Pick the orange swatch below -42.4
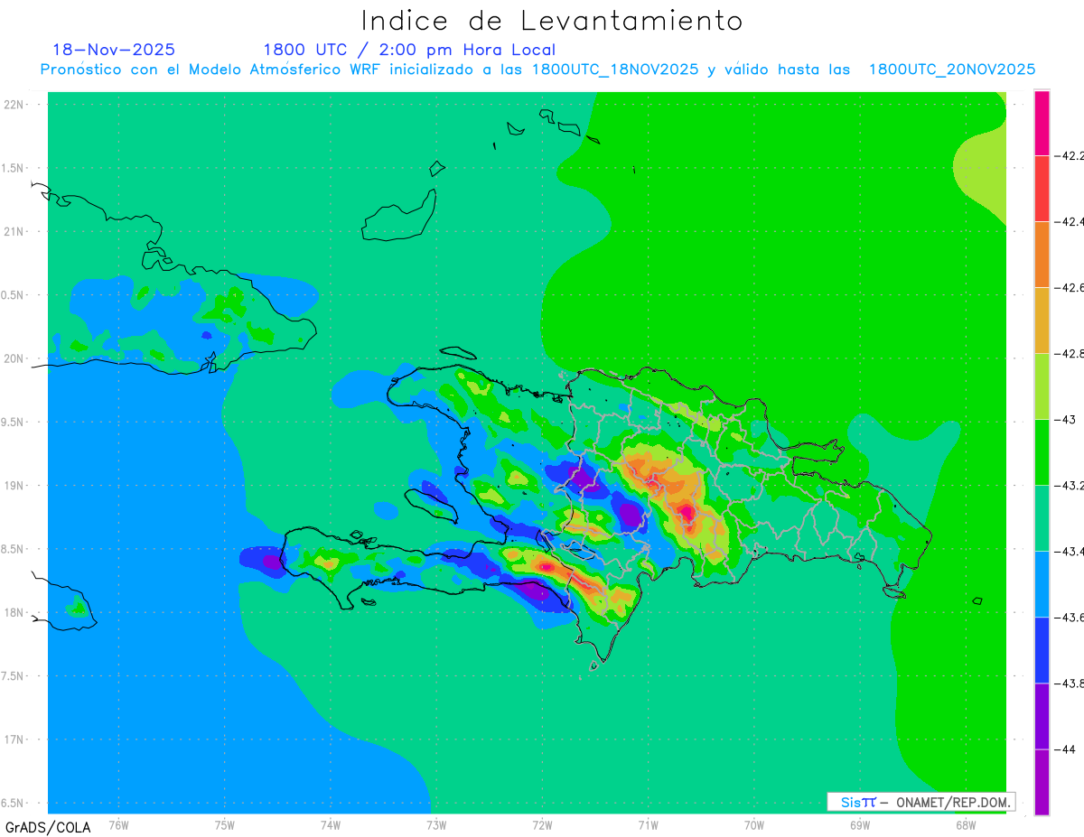Viewport: 1084px width, 837px height. click(x=1042, y=255)
